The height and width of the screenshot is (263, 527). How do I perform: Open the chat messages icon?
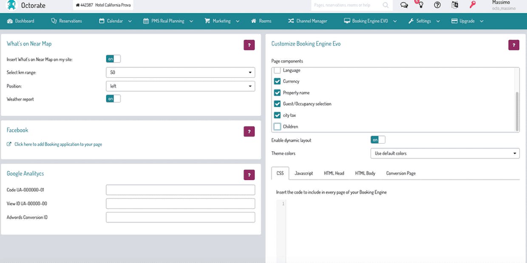pos(404,5)
